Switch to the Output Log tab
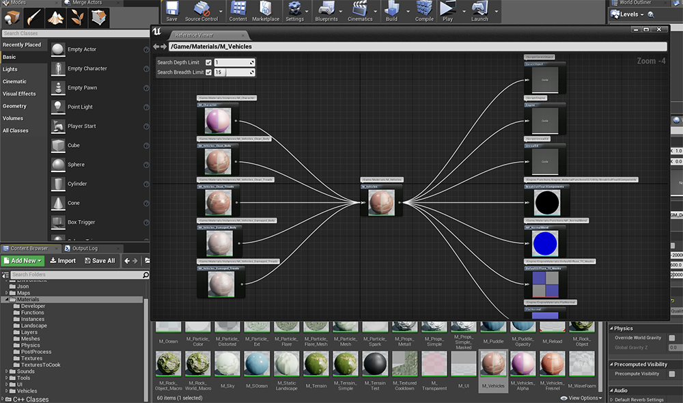The image size is (683, 403). (85, 249)
